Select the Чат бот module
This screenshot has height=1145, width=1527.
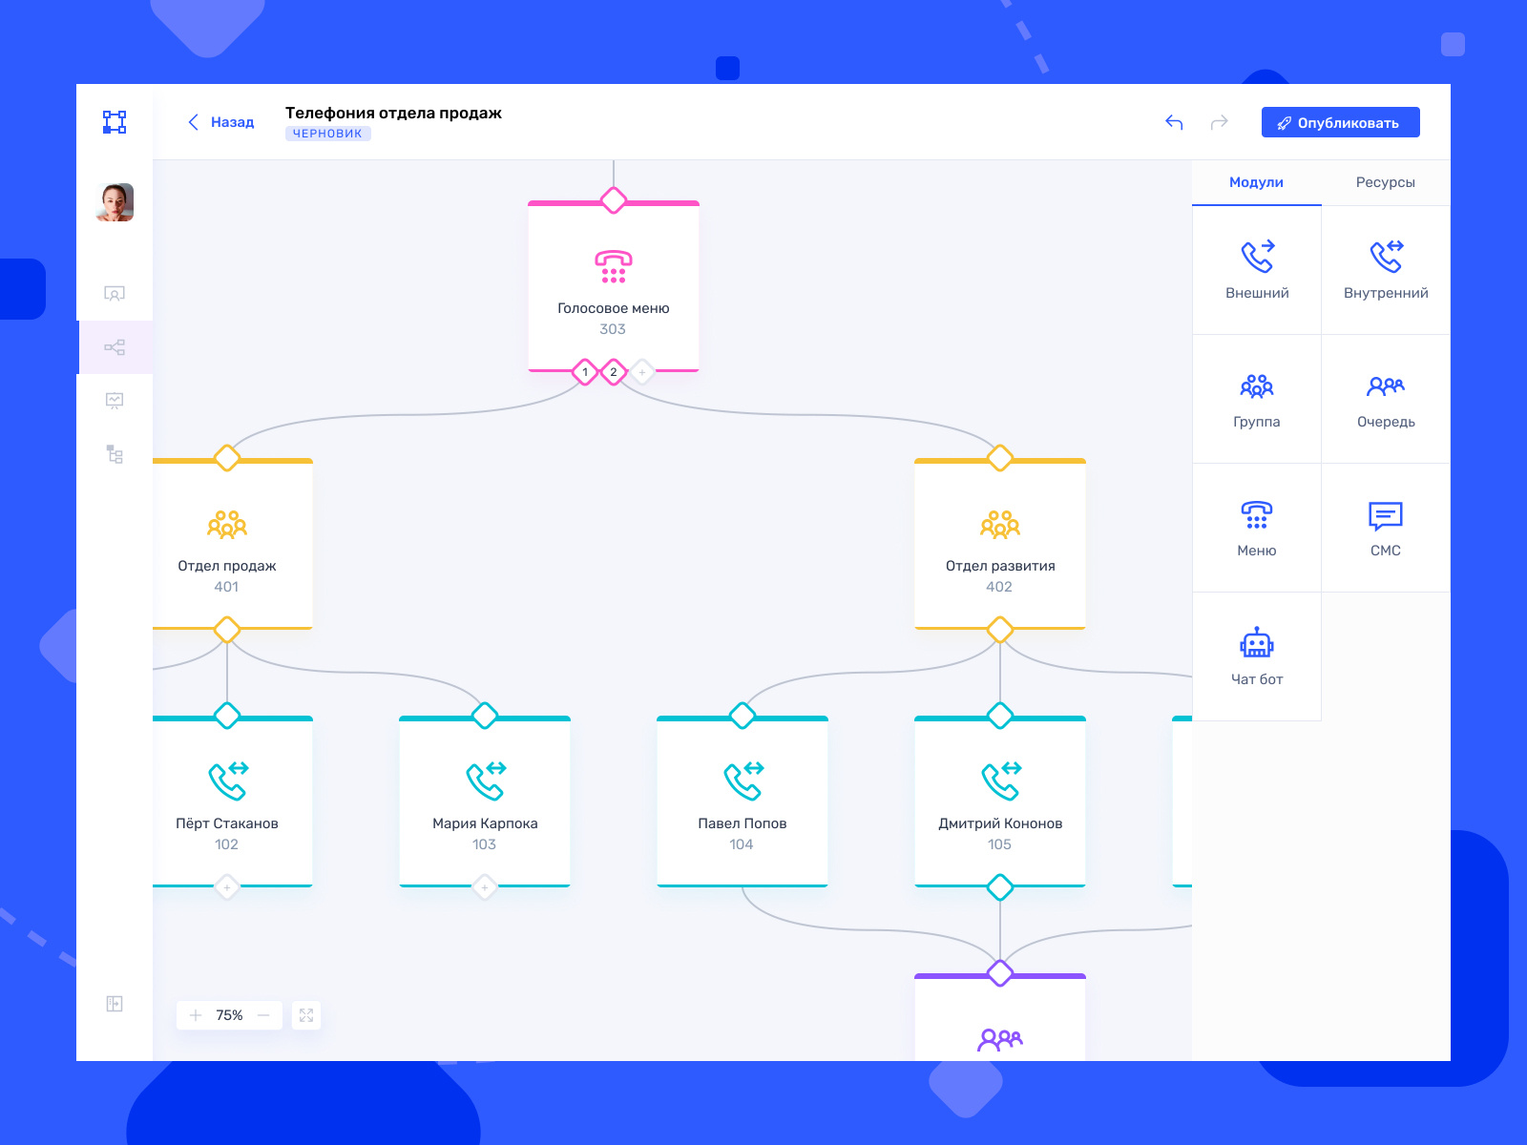coord(1256,656)
